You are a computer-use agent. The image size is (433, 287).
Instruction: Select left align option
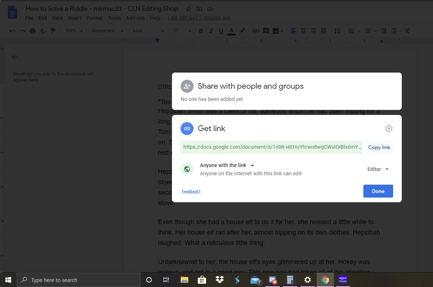point(293,31)
